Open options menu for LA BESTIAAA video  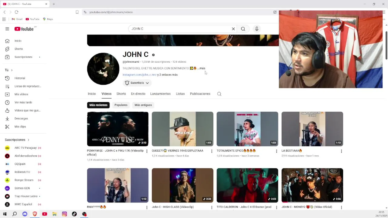click(x=341, y=151)
